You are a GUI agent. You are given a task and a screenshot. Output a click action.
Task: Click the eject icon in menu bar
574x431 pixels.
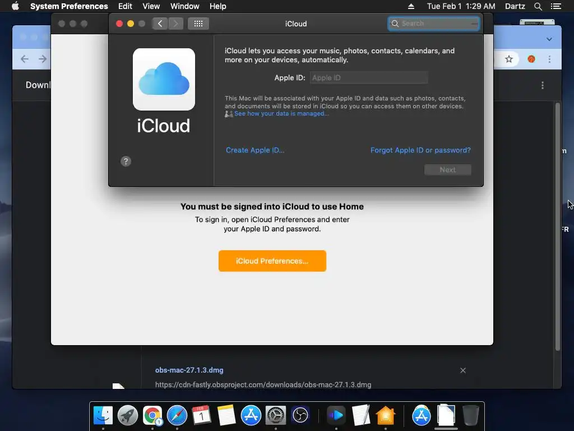point(411,6)
